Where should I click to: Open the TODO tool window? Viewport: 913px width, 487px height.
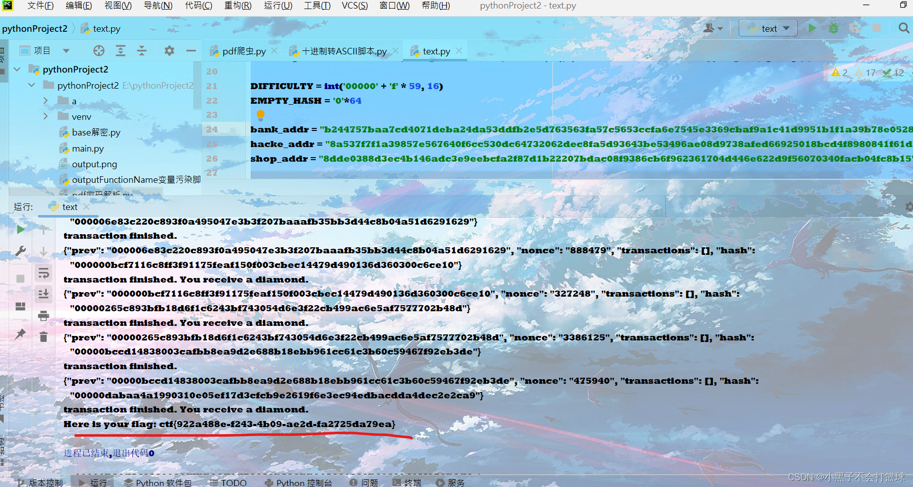coord(229,482)
